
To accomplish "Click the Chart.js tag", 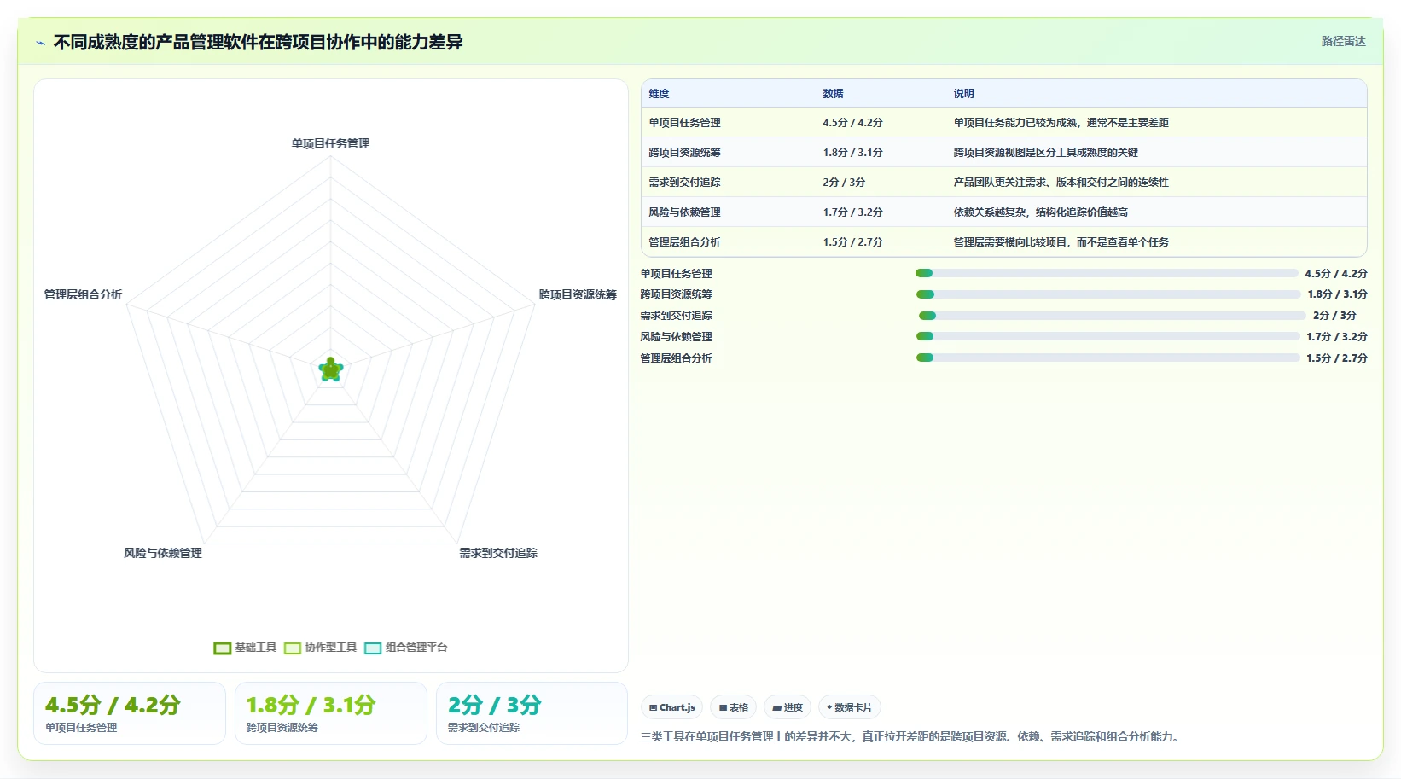I will [x=672, y=707].
